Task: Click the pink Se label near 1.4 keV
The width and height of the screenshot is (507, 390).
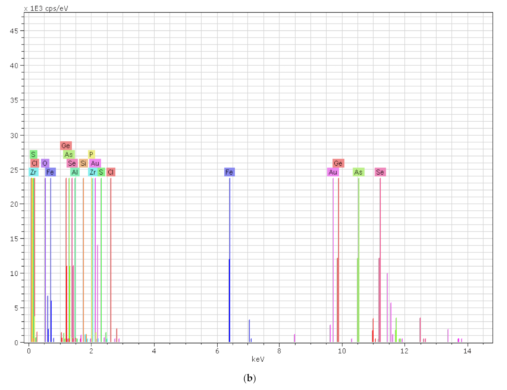Action: click(x=72, y=163)
